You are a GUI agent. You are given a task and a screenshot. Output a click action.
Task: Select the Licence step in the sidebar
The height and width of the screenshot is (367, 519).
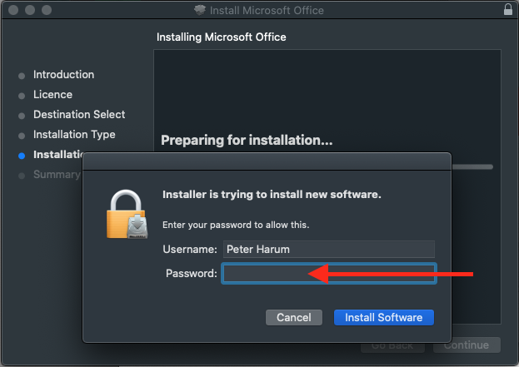pyautogui.click(x=52, y=95)
